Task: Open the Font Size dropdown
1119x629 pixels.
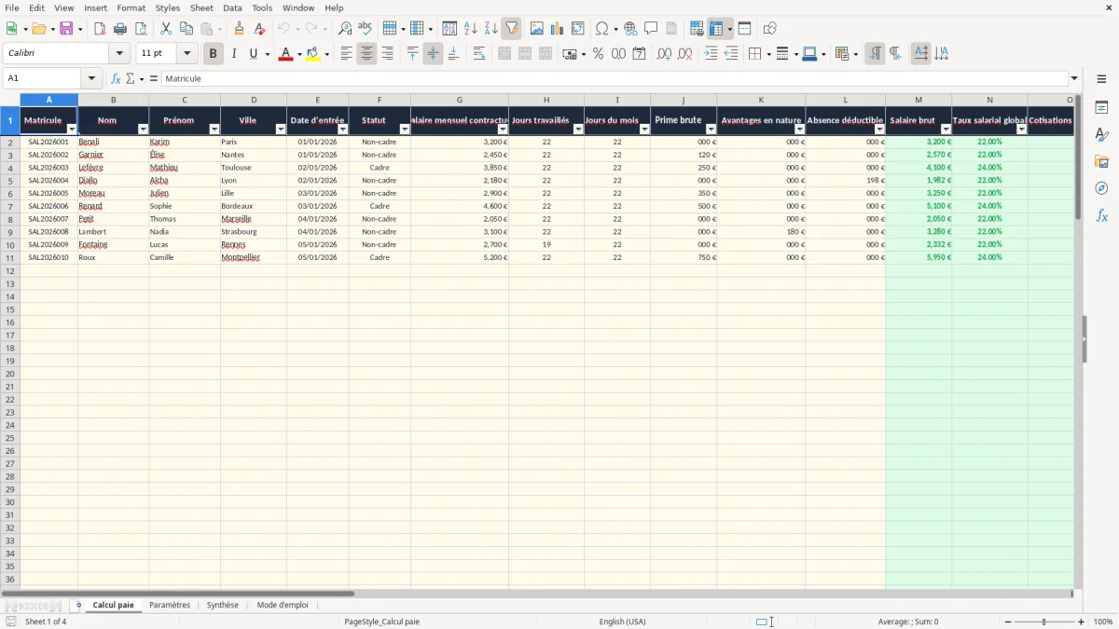Action: click(186, 54)
